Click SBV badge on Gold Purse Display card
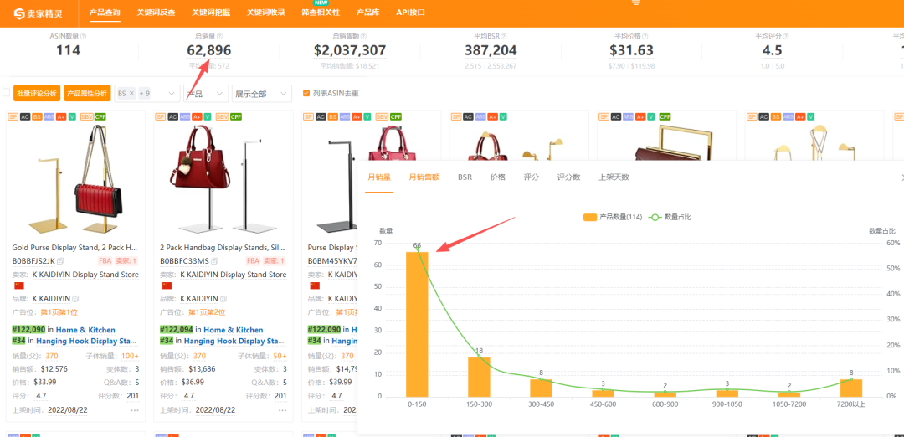The width and height of the screenshot is (904, 437). point(86,116)
